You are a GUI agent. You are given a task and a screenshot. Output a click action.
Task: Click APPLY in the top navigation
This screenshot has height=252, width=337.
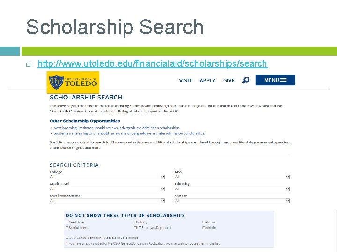207,80
